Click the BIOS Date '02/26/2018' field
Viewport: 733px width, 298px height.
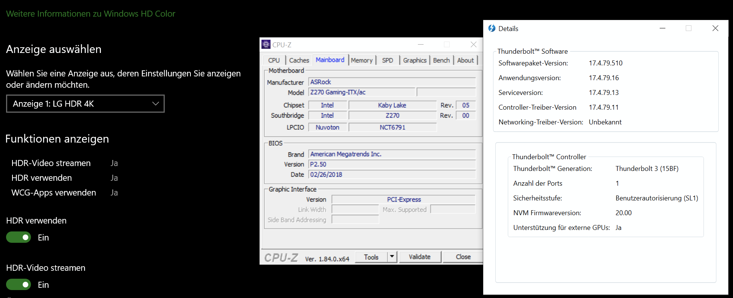(x=392, y=175)
